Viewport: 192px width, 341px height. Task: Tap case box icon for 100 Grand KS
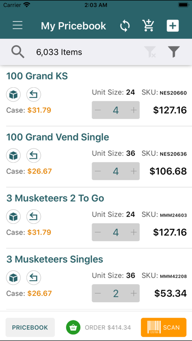[x=13, y=95]
